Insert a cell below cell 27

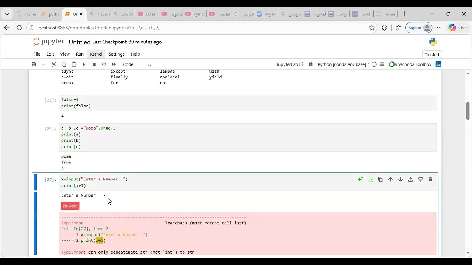[x=420, y=180]
